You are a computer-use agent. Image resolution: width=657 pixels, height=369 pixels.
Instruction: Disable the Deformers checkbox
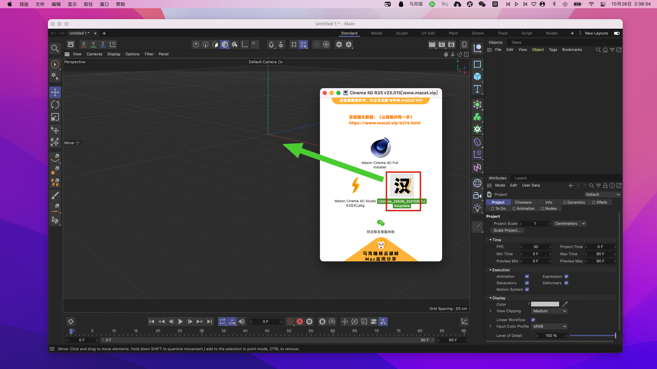tap(566, 283)
